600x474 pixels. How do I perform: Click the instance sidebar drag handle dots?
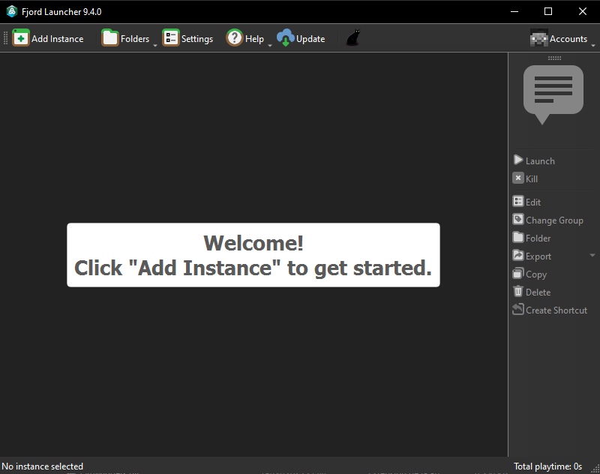pos(554,58)
